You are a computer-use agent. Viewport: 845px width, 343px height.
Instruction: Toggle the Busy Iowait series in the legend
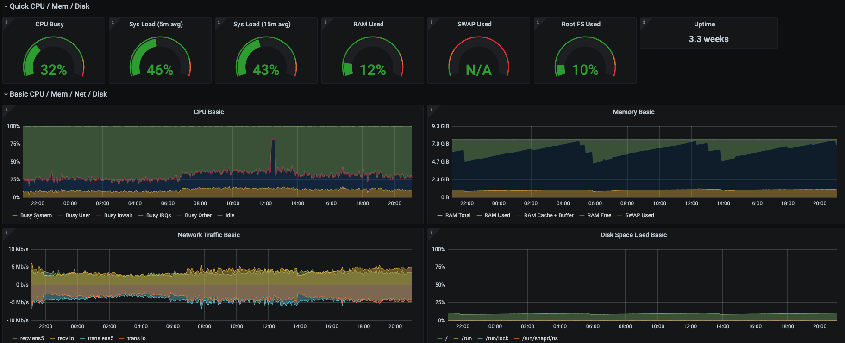(118, 215)
